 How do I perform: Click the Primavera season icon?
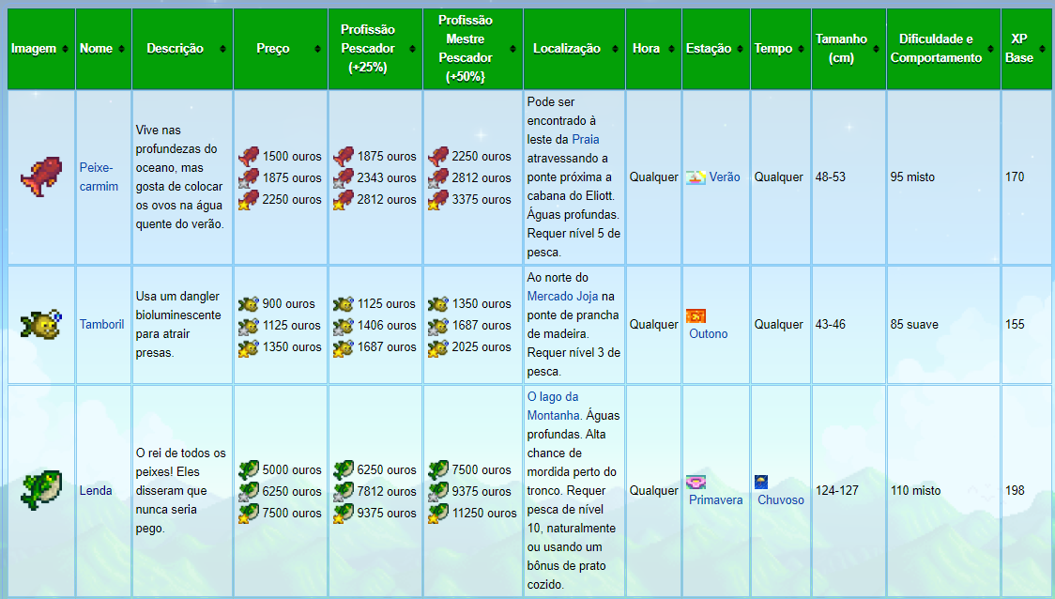(696, 482)
